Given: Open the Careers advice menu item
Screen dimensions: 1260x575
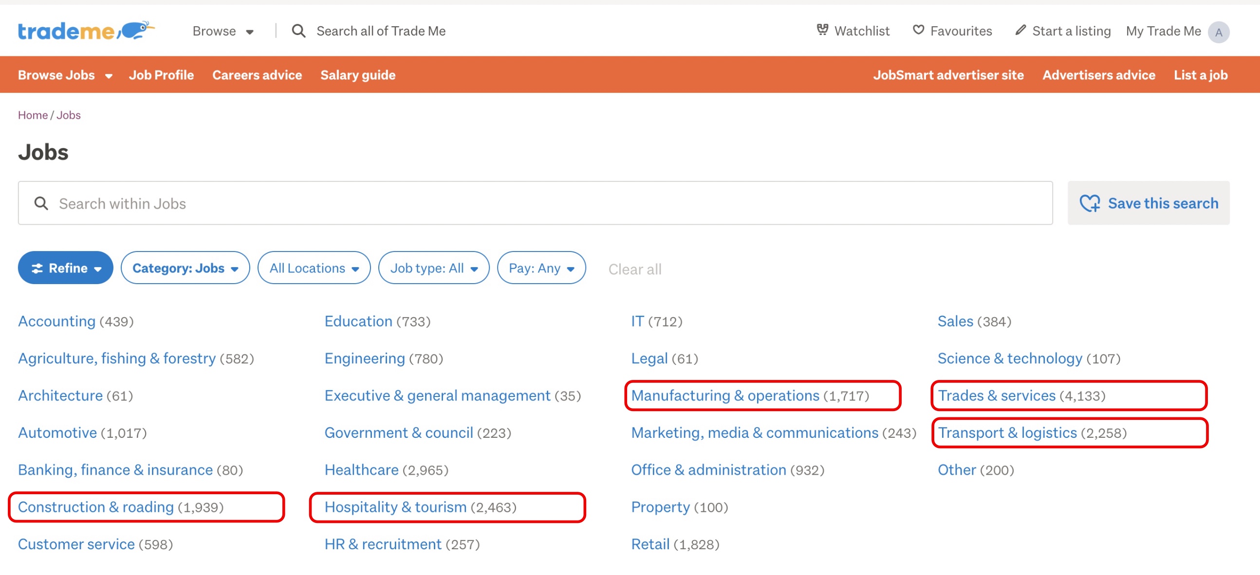Looking at the screenshot, I should 257,75.
